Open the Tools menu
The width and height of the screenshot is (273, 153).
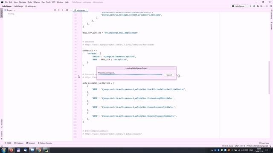tap(48, 2)
